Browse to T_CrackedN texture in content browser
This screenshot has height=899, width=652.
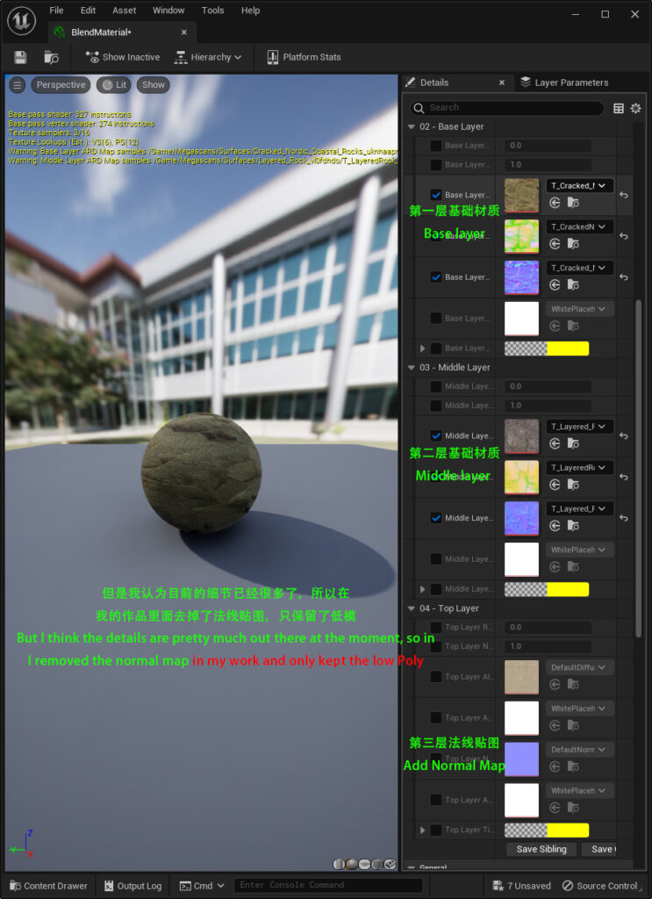(573, 244)
